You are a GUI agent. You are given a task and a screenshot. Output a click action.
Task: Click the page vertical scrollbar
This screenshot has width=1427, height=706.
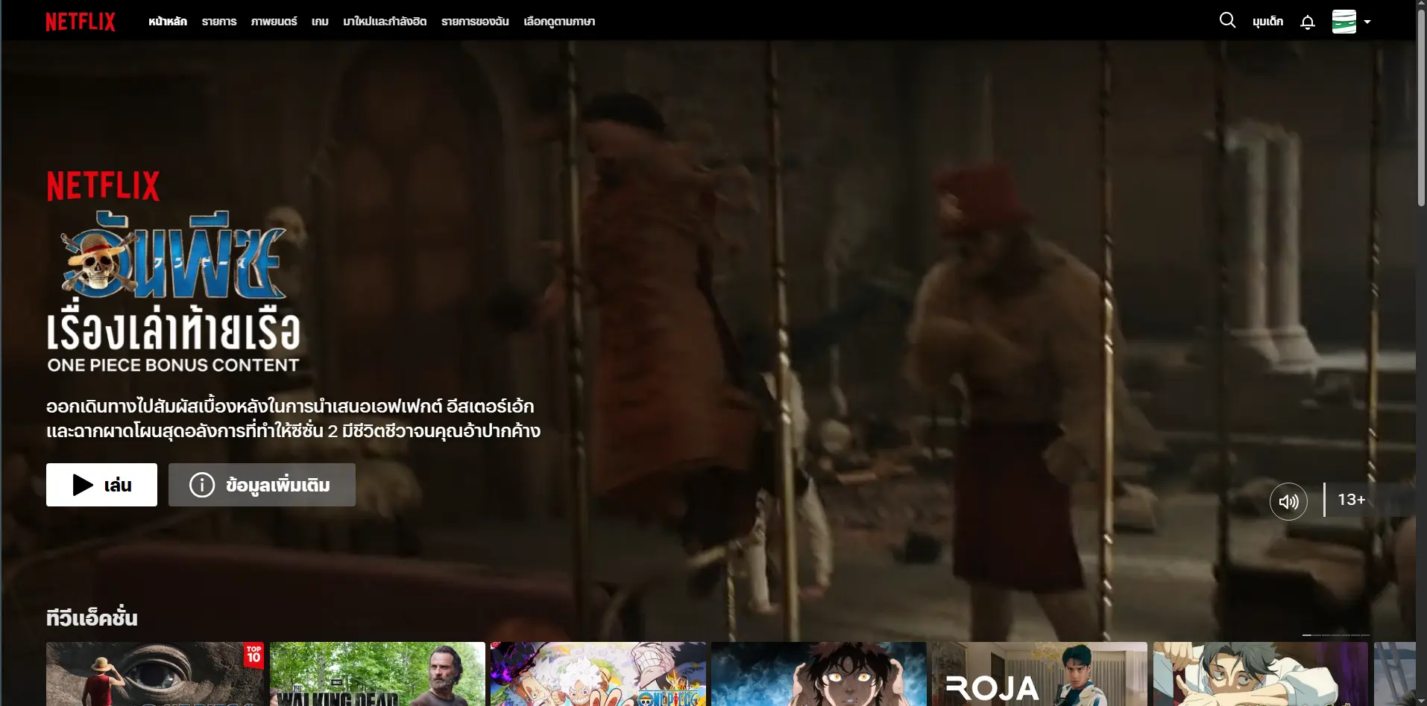pos(1421,108)
